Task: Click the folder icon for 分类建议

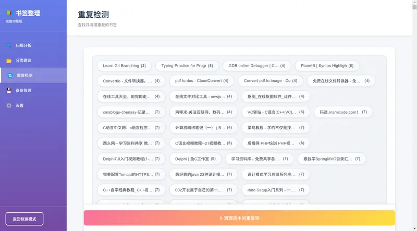Action: [x=9, y=60]
